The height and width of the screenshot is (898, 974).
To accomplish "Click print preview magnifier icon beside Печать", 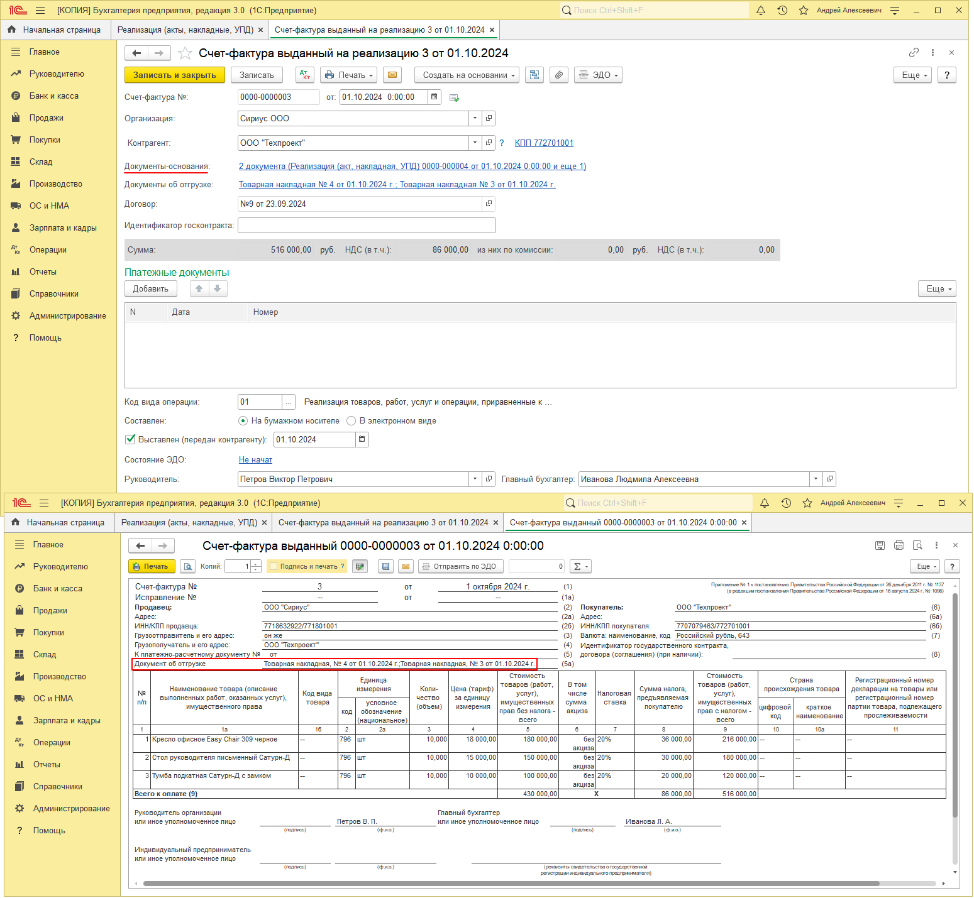I will [x=187, y=566].
